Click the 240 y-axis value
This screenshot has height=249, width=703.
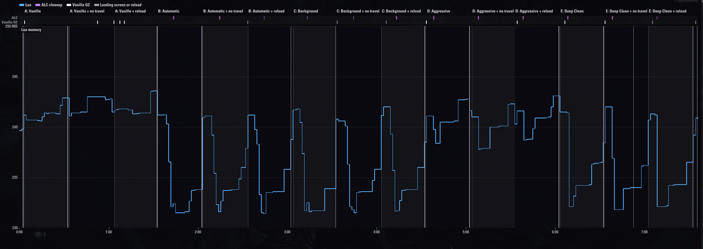coord(15,127)
